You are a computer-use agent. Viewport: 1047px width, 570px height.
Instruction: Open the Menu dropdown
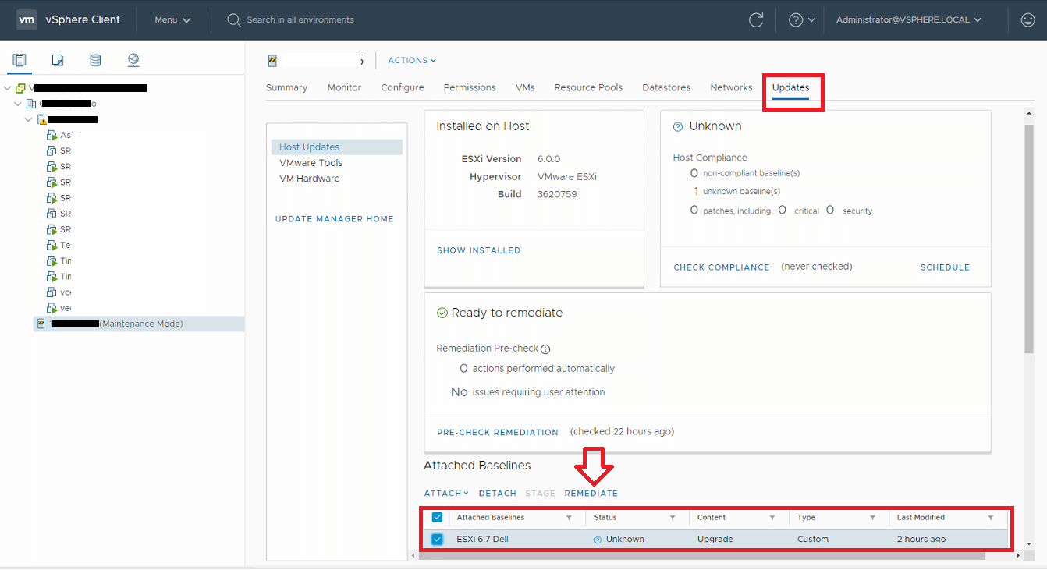[x=172, y=20]
